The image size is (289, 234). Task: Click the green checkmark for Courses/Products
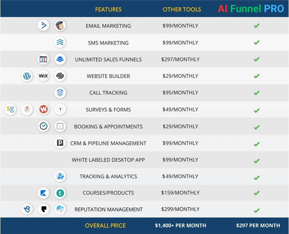257,193
